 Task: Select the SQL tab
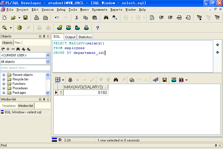point(57,37)
